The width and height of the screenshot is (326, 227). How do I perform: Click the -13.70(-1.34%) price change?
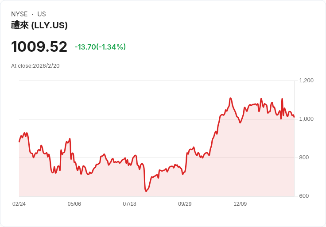(100, 47)
